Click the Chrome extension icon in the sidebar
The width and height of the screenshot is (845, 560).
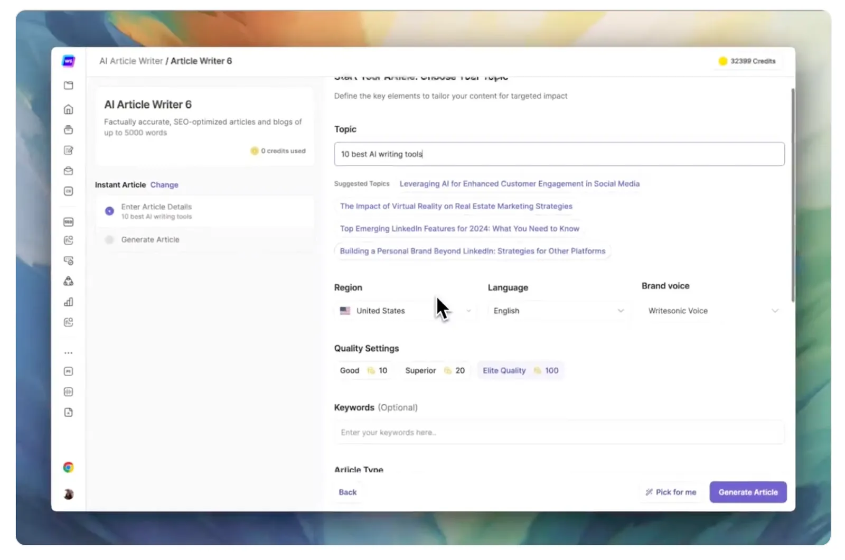tap(69, 468)
